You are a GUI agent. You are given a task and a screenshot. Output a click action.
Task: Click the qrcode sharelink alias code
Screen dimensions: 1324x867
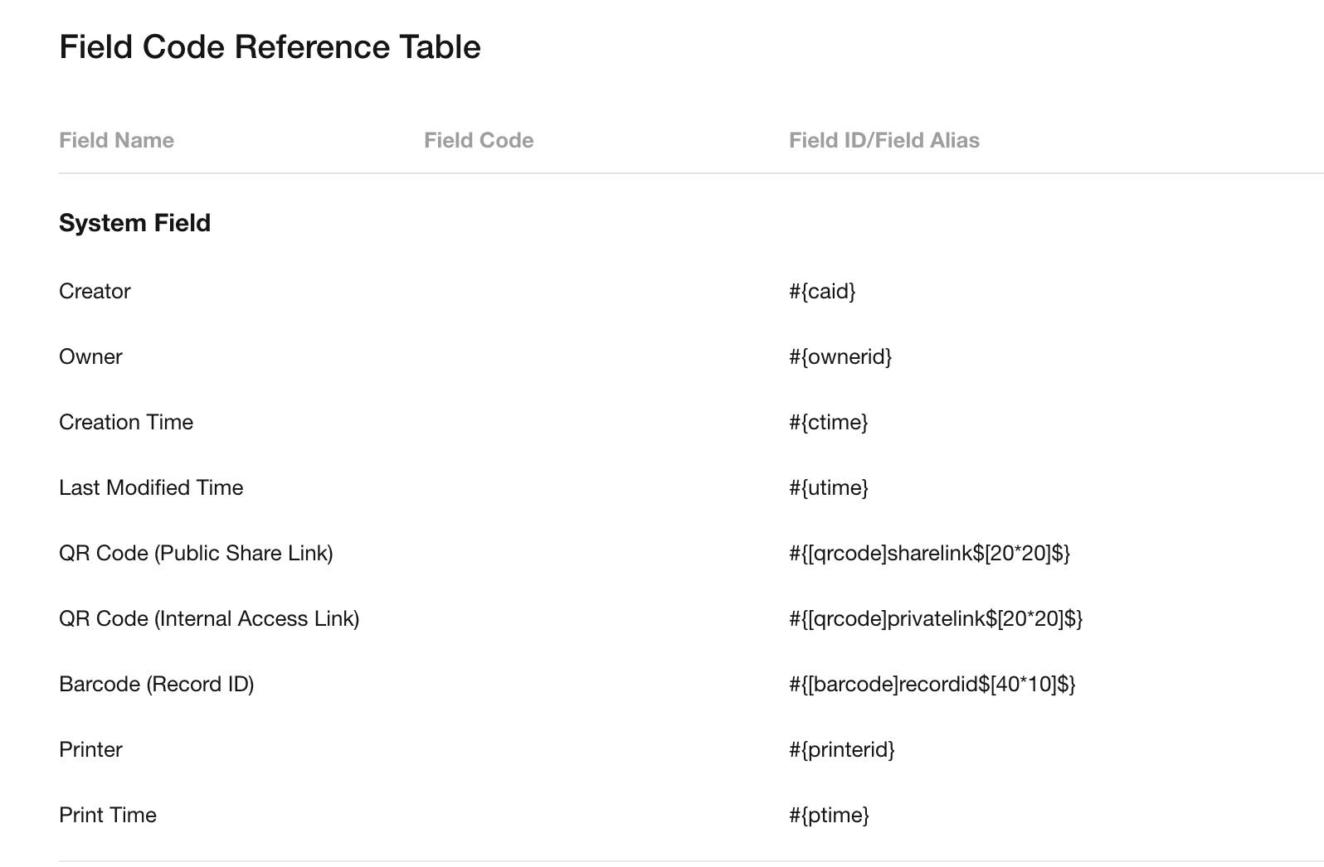pos(929,553)
